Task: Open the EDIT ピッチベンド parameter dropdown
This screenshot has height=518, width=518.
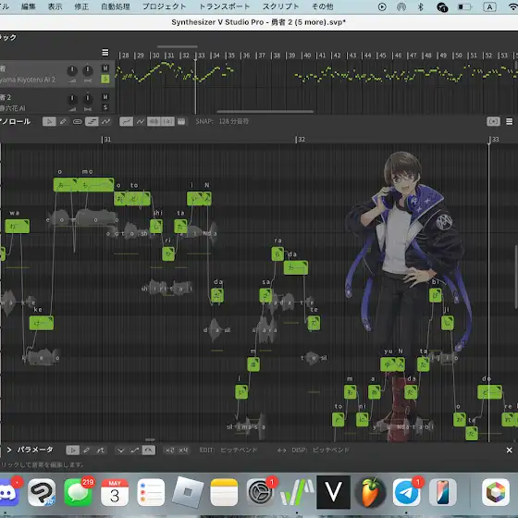Action: [x=239, y=450]
